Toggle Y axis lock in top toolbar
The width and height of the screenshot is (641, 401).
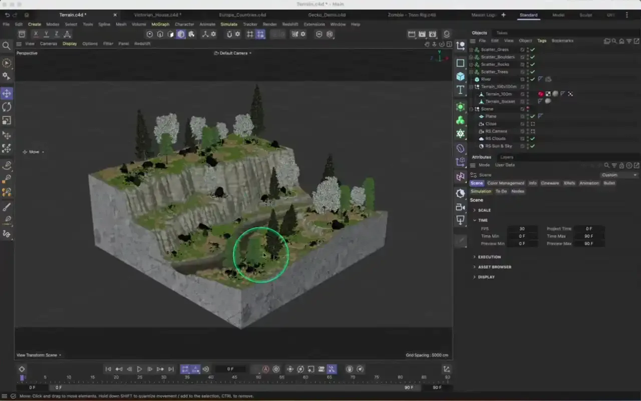[x=46, y=34]
